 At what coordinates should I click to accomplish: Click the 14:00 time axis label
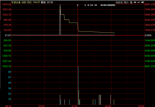(x=108, y=106)
